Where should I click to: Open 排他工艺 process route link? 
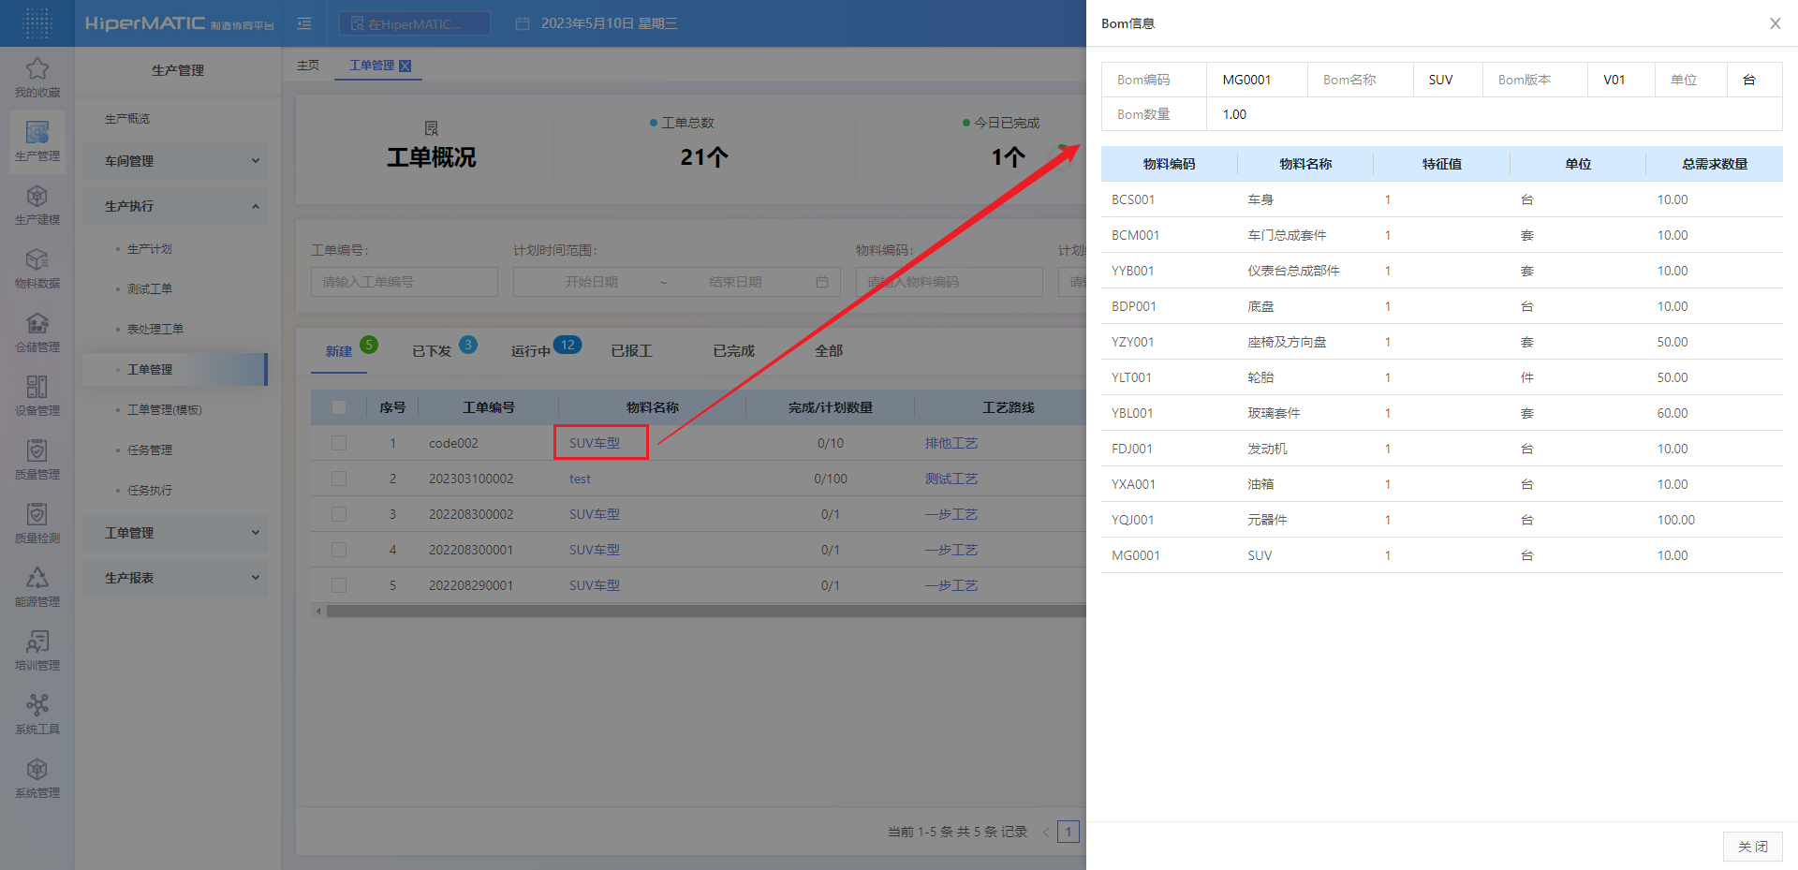[x=951, y=443]
